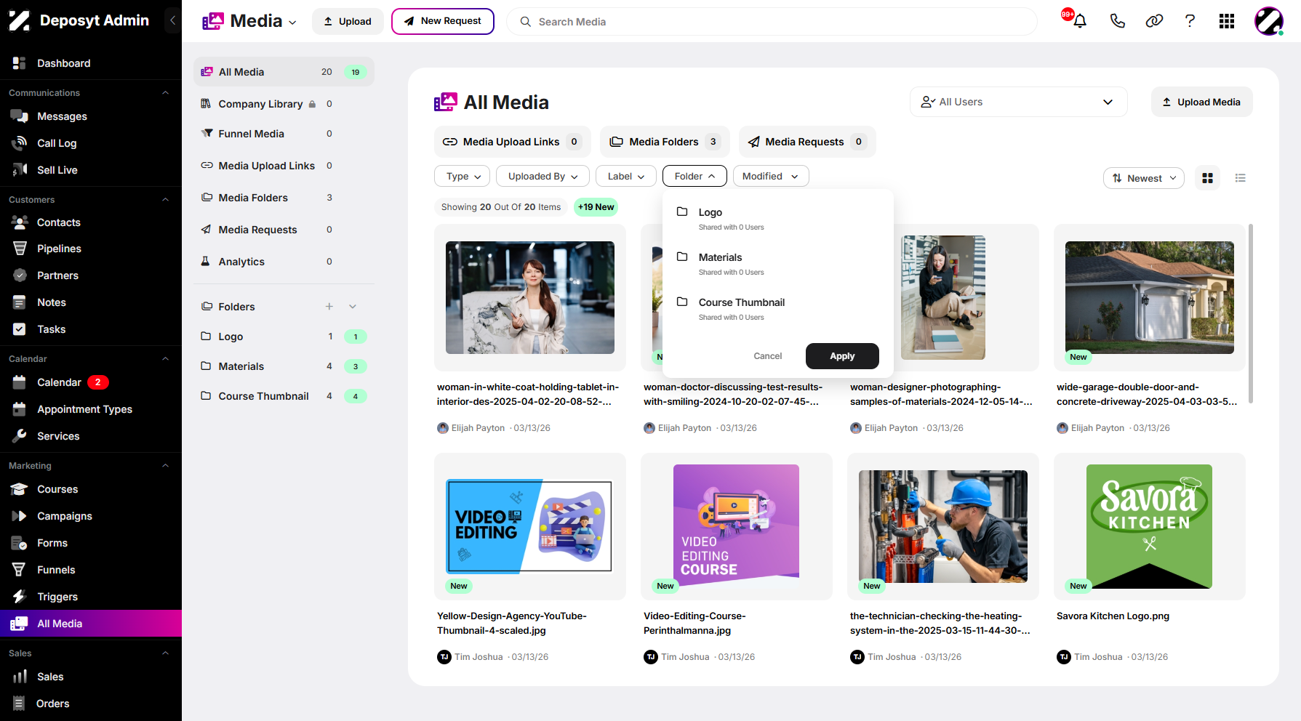
Task: Collapse the Marketing sidebar section
Action: coord(165,466)
